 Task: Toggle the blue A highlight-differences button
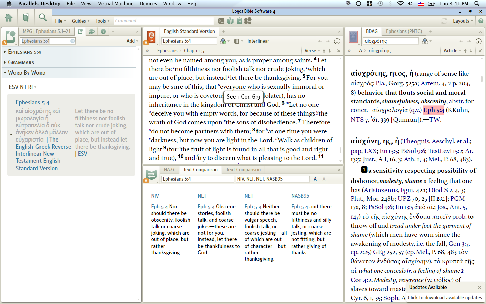click(x=315, y=179)
